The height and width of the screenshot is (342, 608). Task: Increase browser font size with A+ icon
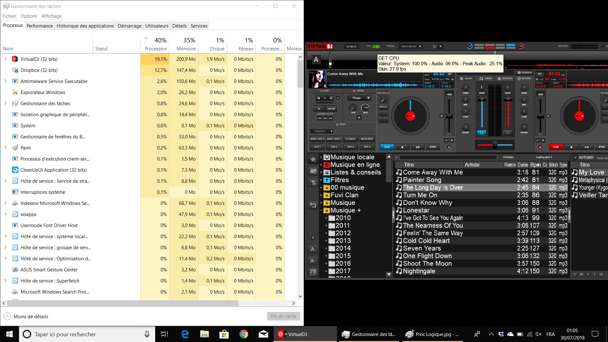[x=313, y=261]
